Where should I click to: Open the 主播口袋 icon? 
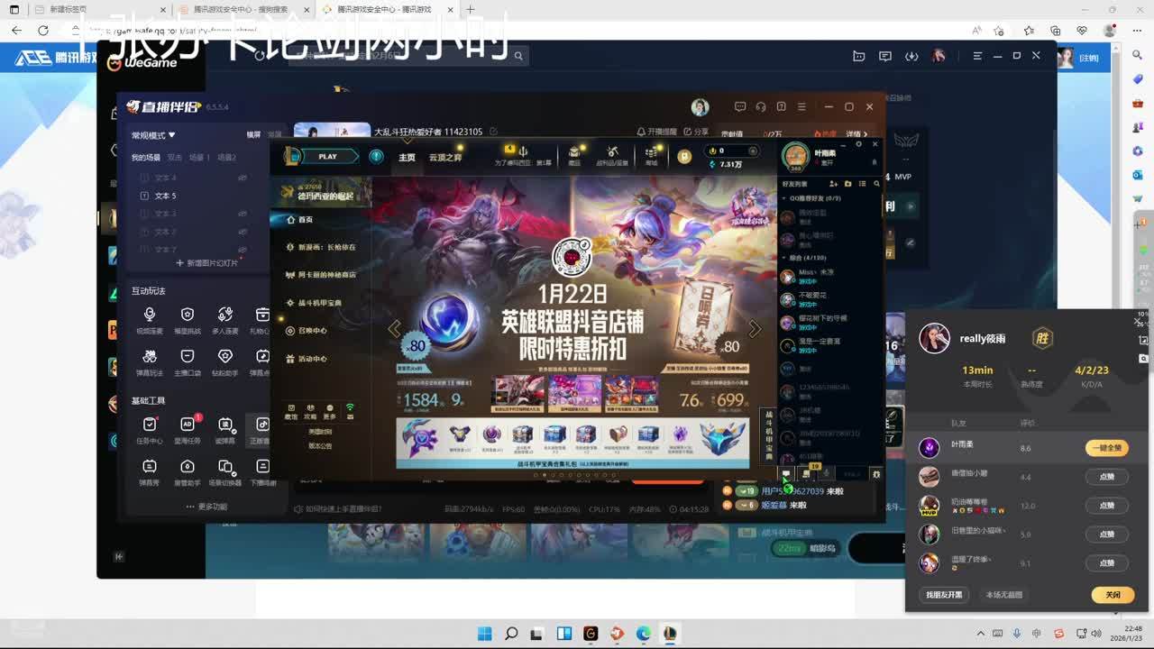pos(188,356)
